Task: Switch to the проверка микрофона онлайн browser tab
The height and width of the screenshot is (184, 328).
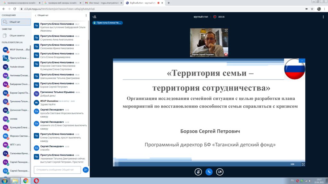Action: [x=21, y=3]
